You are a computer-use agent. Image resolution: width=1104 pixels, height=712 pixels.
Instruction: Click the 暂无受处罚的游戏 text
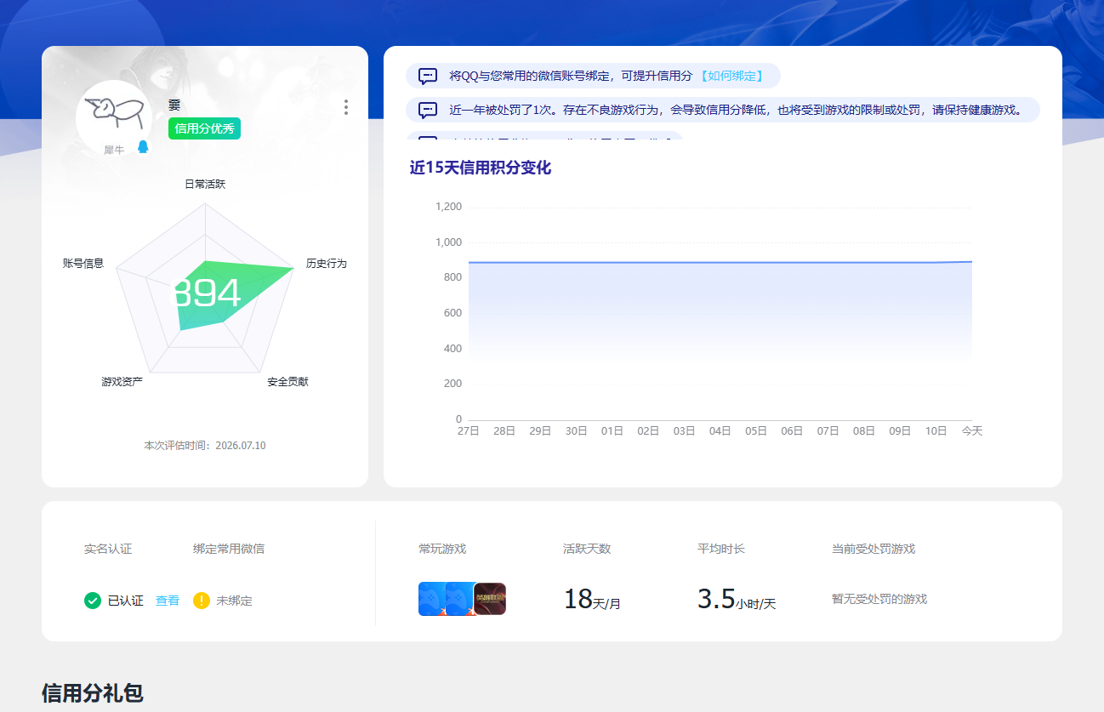coord(879,599)
